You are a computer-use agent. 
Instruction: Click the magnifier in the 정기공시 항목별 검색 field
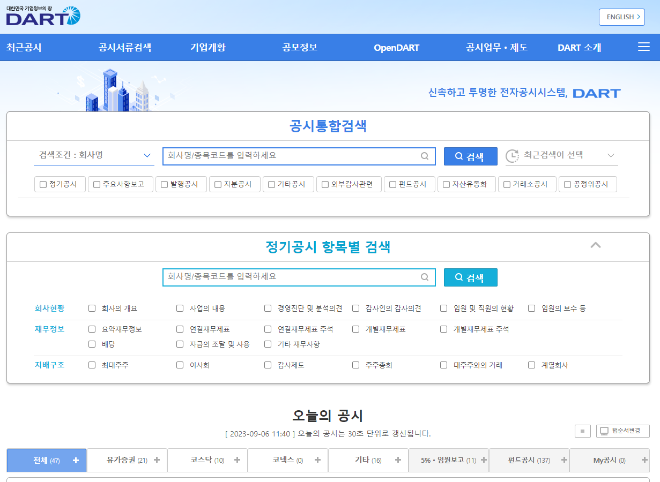point(424,277)
